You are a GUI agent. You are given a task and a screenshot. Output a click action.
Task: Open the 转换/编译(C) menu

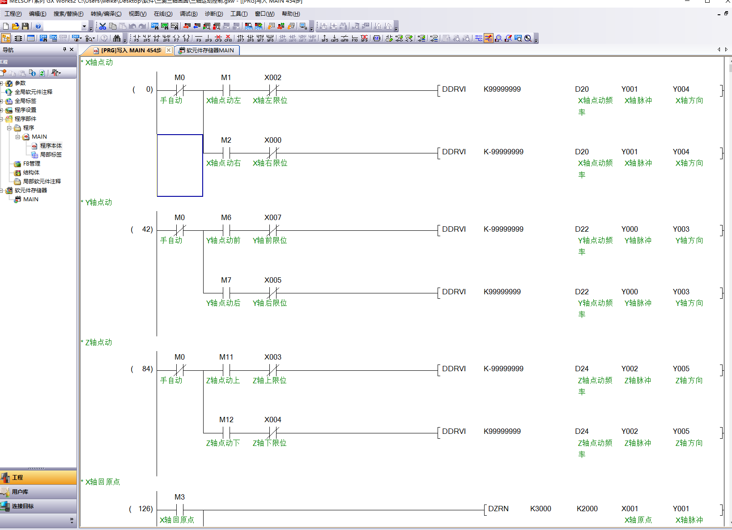point(106,14)
